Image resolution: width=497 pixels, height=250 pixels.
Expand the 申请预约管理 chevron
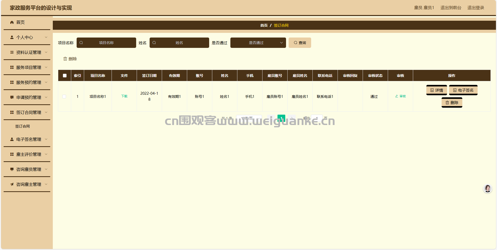pyautogui.click(x=46, y=97)
